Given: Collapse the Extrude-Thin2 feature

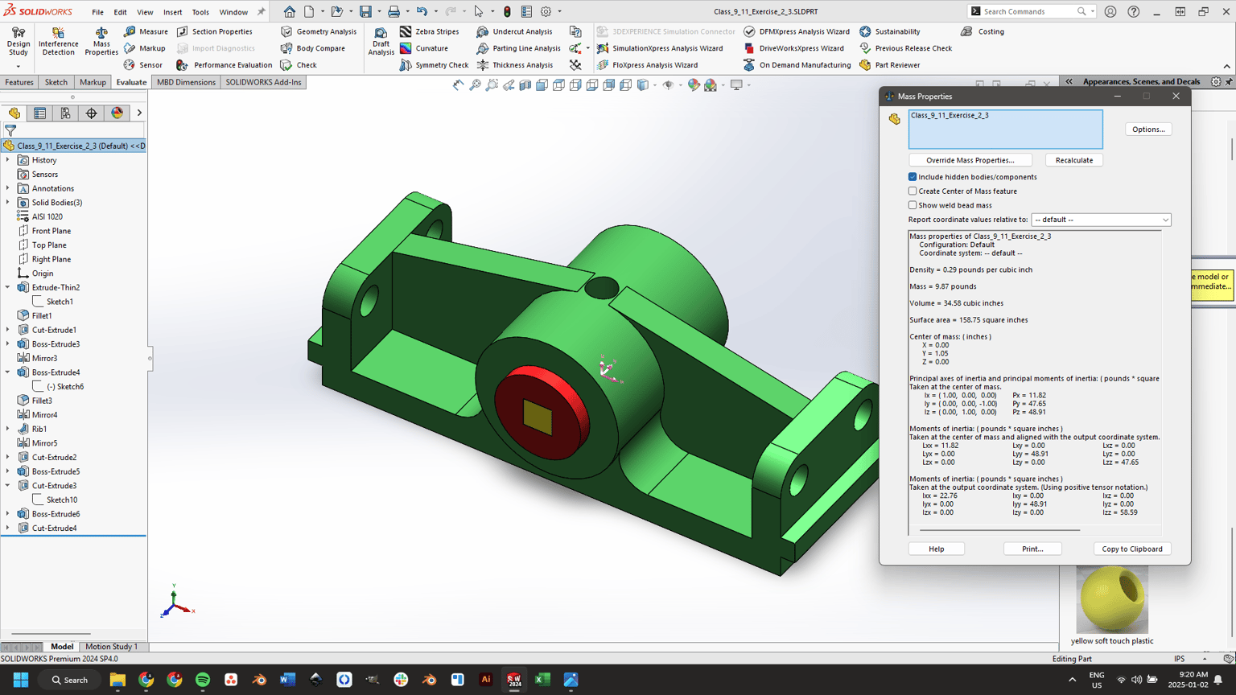Looking at the screenshot, I should (x=8, y=287).
